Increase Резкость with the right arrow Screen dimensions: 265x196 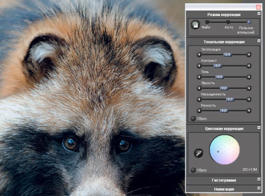(x=249, y=111)
